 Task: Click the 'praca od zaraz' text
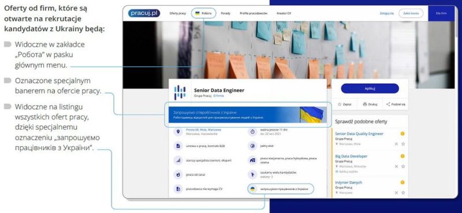point(195,175)
